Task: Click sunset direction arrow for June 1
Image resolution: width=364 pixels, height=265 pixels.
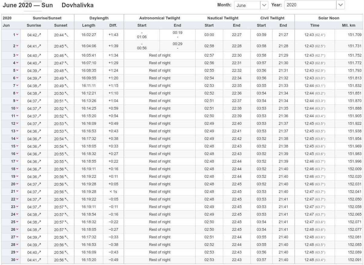Action: point(67,35)
